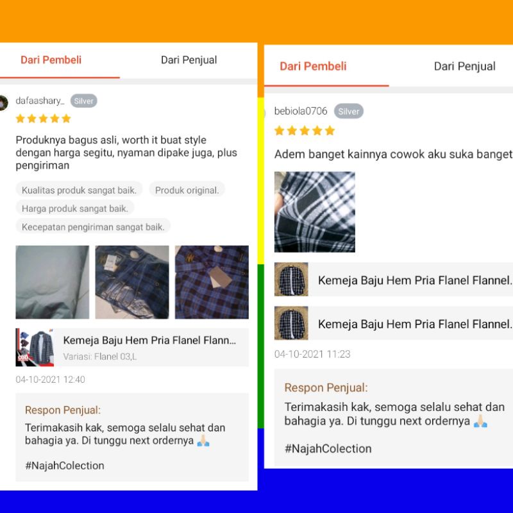This screenshot has height=513, width=513.
Task: Open the grey package review photo
Action: click(x=53, y=282)
